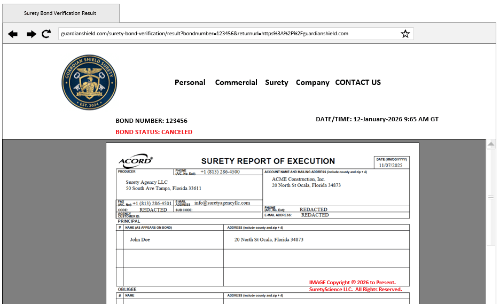Screen dimensions: 500x304
Task: Click the John Doe principal name
Action: pos(140,240)
